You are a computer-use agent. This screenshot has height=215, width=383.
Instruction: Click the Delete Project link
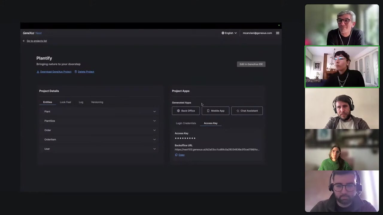coord(86,72)
